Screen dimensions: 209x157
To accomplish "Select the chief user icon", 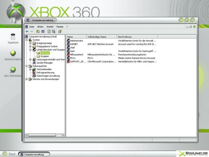I will coord(68,48).
